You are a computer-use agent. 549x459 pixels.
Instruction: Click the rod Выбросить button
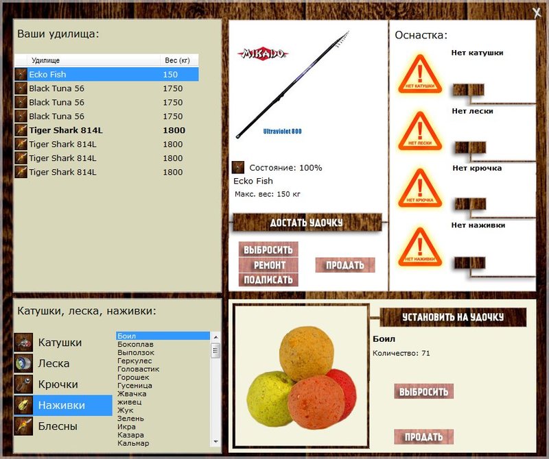[x=268, y=249]
